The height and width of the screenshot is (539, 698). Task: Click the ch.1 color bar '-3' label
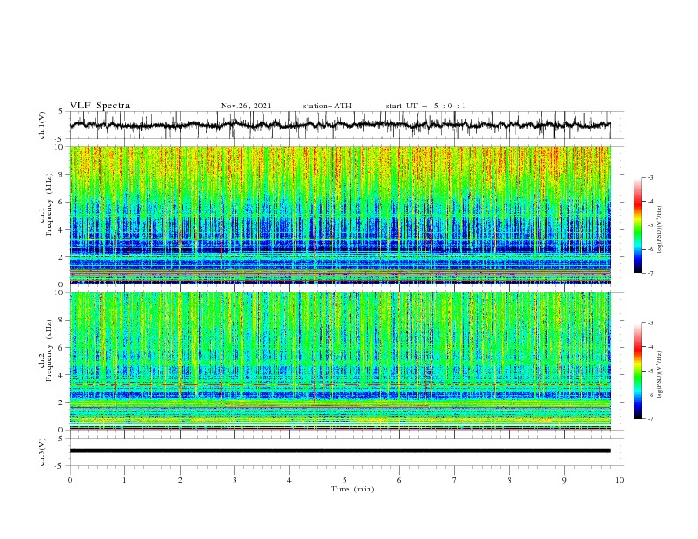click(650, 178)
